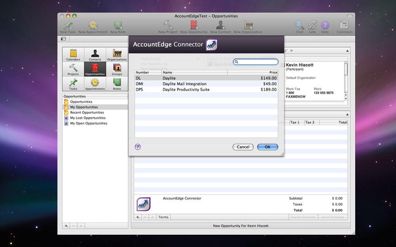Image resolution: width=396 pixels, height=247 pixels.
Task: Click New Organization toolbar icon
Action: point(248,27)
